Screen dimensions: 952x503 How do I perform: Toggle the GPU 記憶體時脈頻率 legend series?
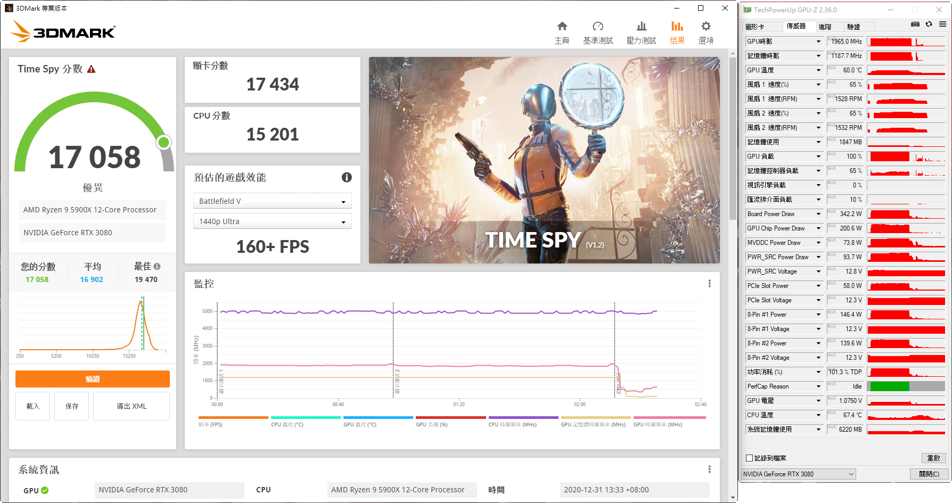pyautogui.click(x=596, y=422)
